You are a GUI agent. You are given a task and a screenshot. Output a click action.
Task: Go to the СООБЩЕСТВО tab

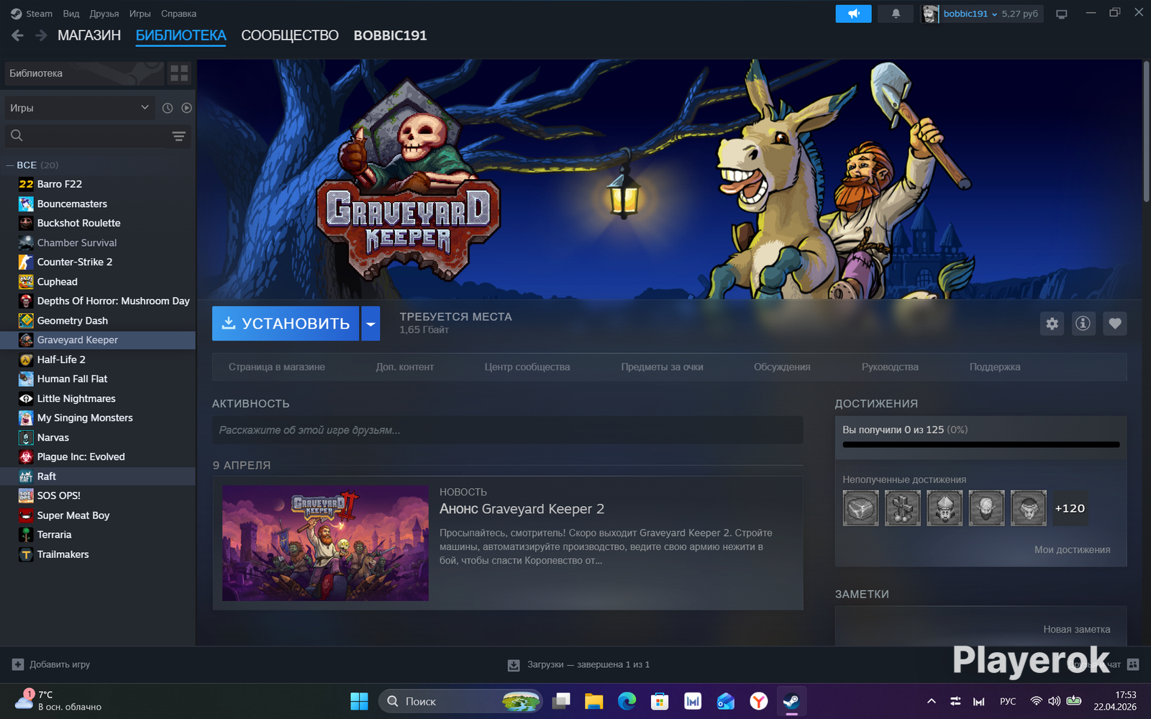pyautogui.click(x=290, y=35)
